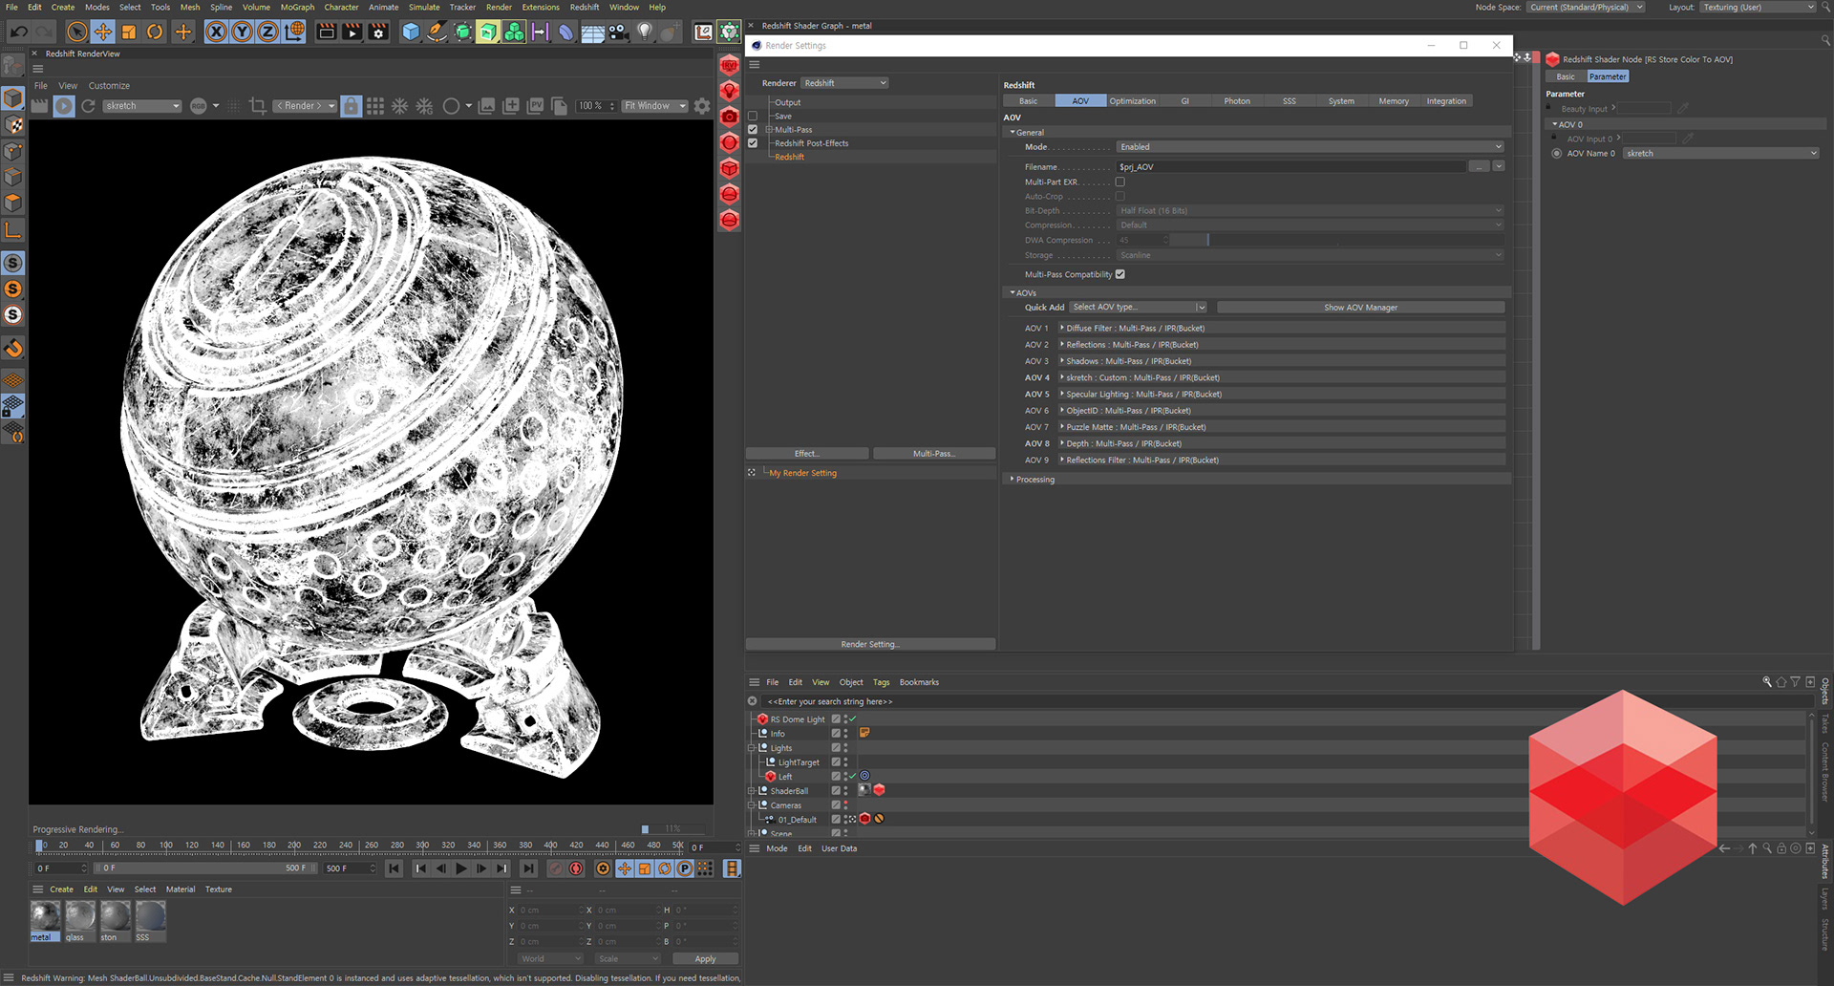1834x986 pixels.
Task: Expand the Processing section
Action: click(x=1034, y=480)
